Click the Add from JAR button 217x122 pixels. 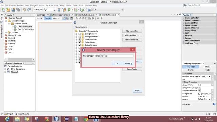pos(132,31)
